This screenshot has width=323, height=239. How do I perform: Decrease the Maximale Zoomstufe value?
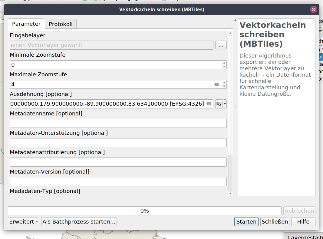[x=224, y=86]
